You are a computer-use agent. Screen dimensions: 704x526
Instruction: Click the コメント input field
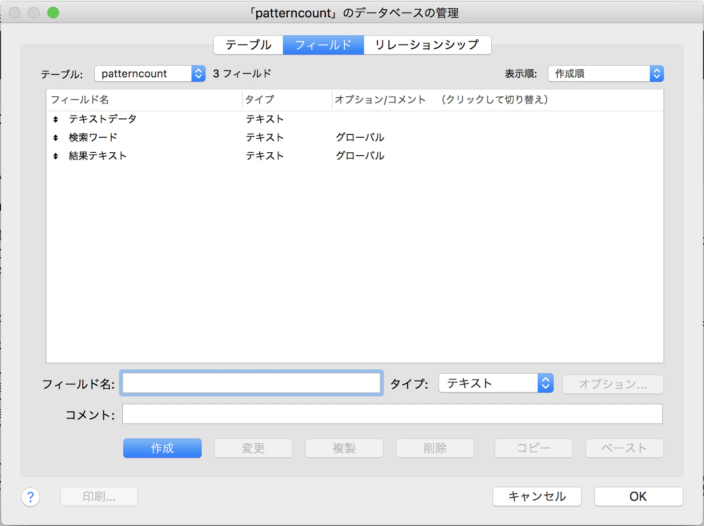coord(393,414)
